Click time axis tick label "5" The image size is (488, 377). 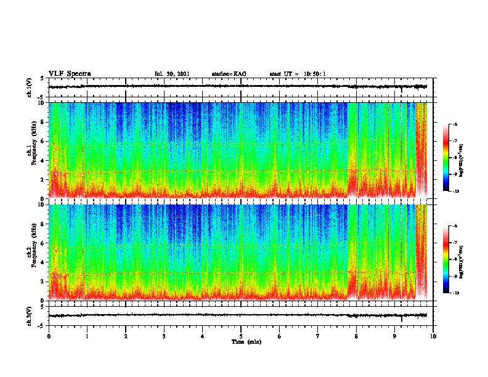point(241,336)
